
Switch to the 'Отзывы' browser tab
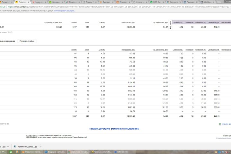[x=124, y=2]
